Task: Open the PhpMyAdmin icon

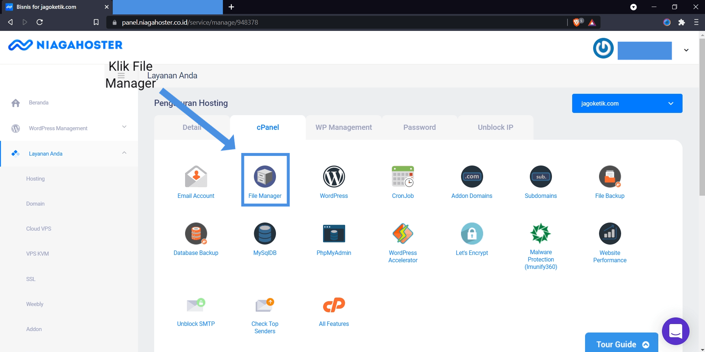Action: pos(334,234)
